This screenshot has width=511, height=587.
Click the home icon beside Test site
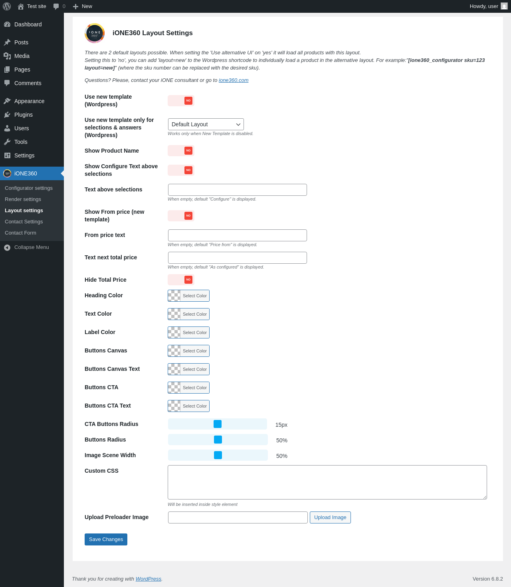(21, 6)
